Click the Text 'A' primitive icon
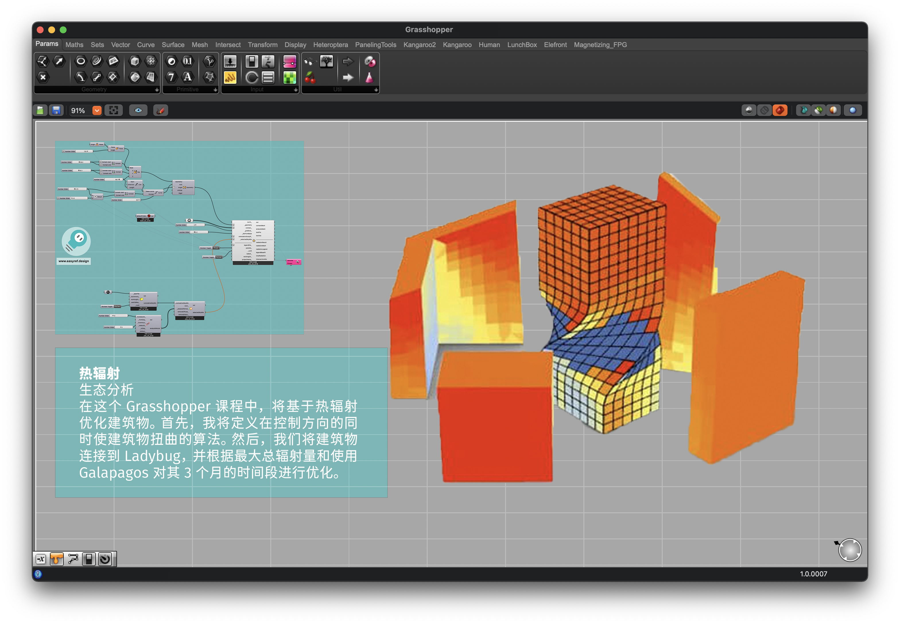This screenshot has height=624, width=900. pos(188,77)
